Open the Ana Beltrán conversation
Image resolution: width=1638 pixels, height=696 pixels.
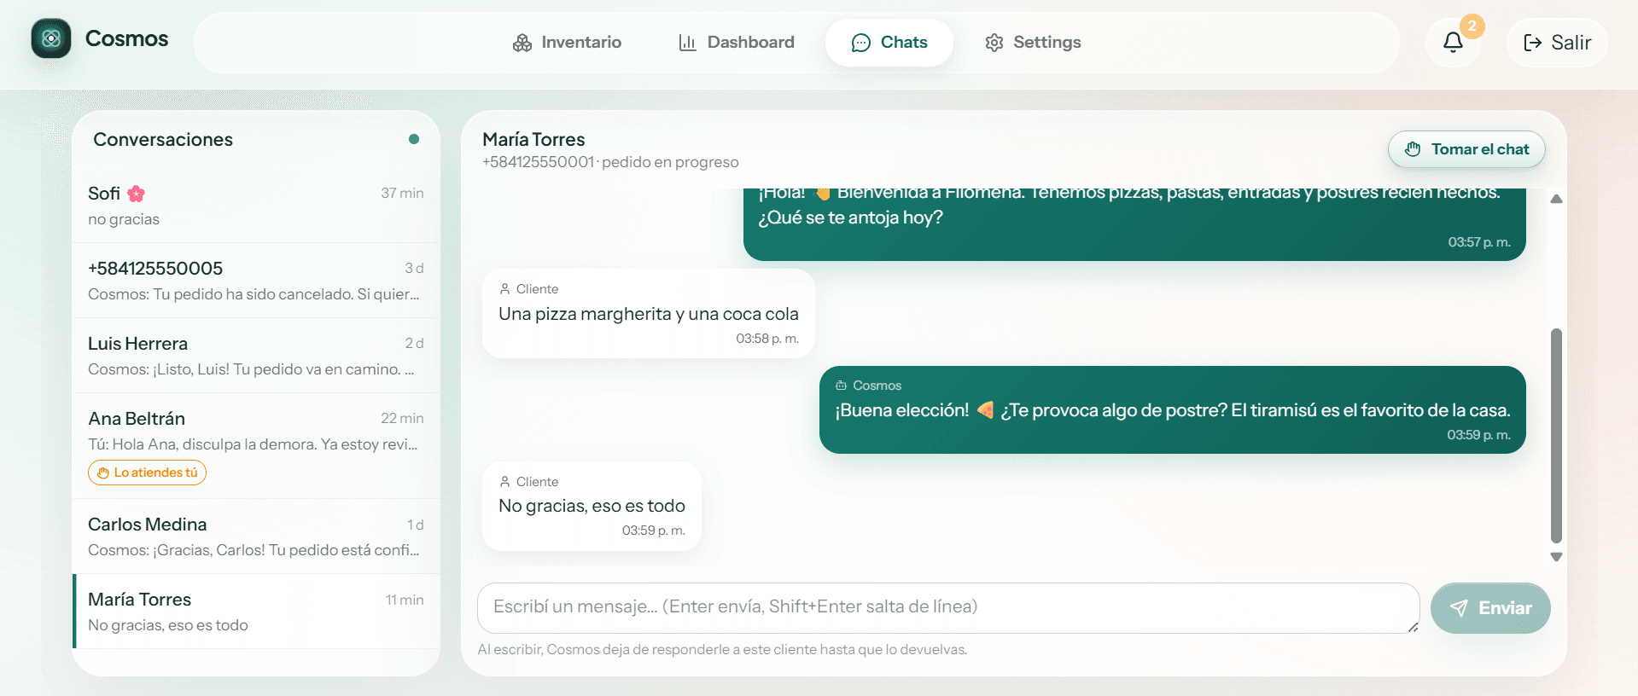256,446
